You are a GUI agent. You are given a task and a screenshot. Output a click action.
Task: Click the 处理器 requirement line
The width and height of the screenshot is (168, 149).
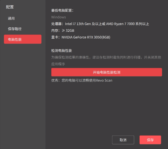click(x=100, y=24)
